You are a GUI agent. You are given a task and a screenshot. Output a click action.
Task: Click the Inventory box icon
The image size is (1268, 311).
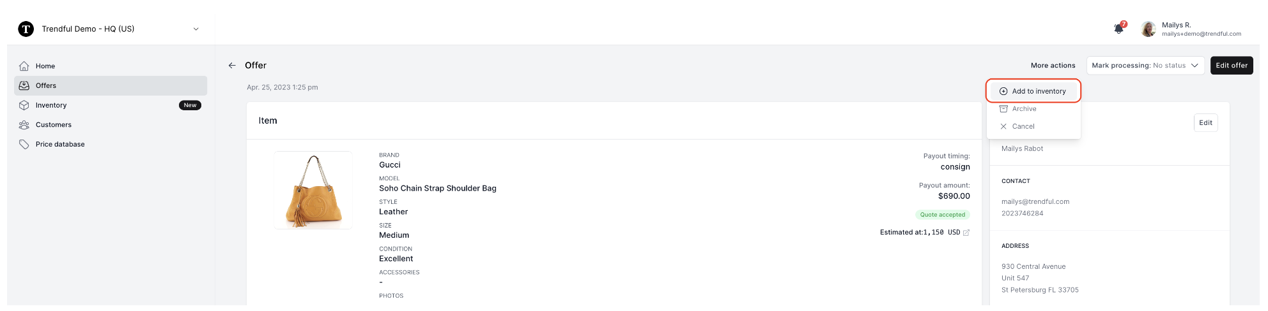pyautogui.click(x=24, y=105)
